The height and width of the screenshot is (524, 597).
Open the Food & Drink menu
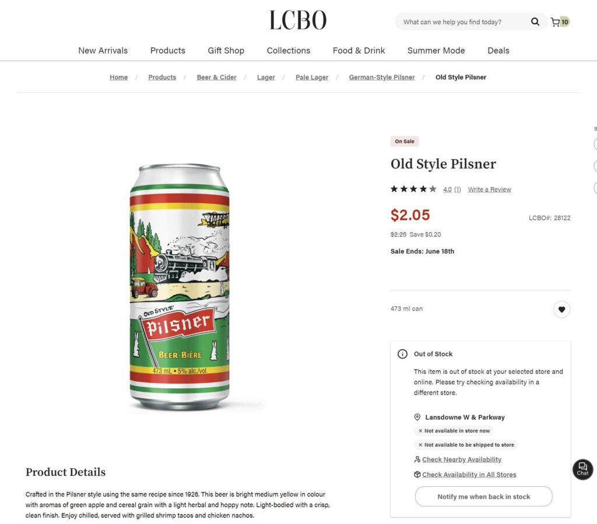[359, 51]
